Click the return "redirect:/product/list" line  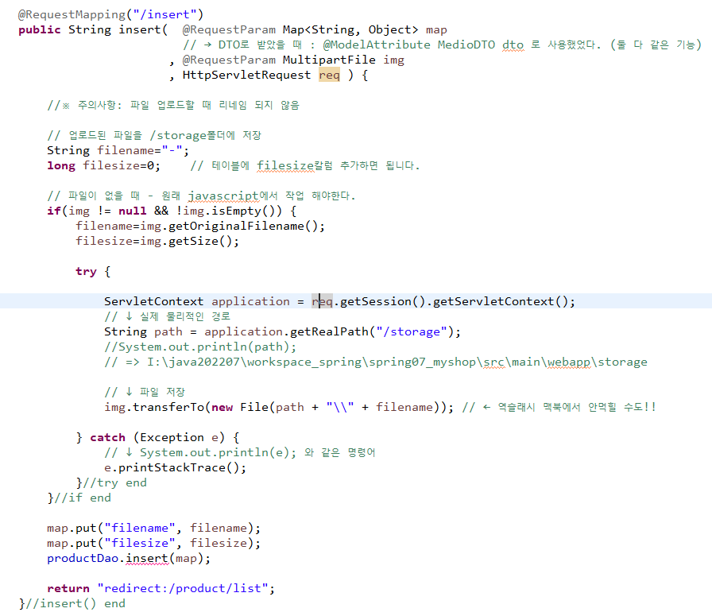[x=161, y=588]
